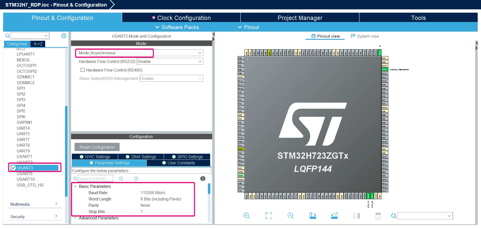This screenshot has width=481, height=228.
Task: Click Word Length value 8 Bits
Action: [x=161, y=199]
